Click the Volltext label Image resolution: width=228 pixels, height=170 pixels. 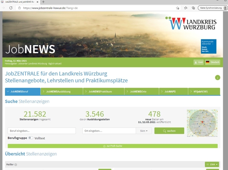(x=40, y=138)
